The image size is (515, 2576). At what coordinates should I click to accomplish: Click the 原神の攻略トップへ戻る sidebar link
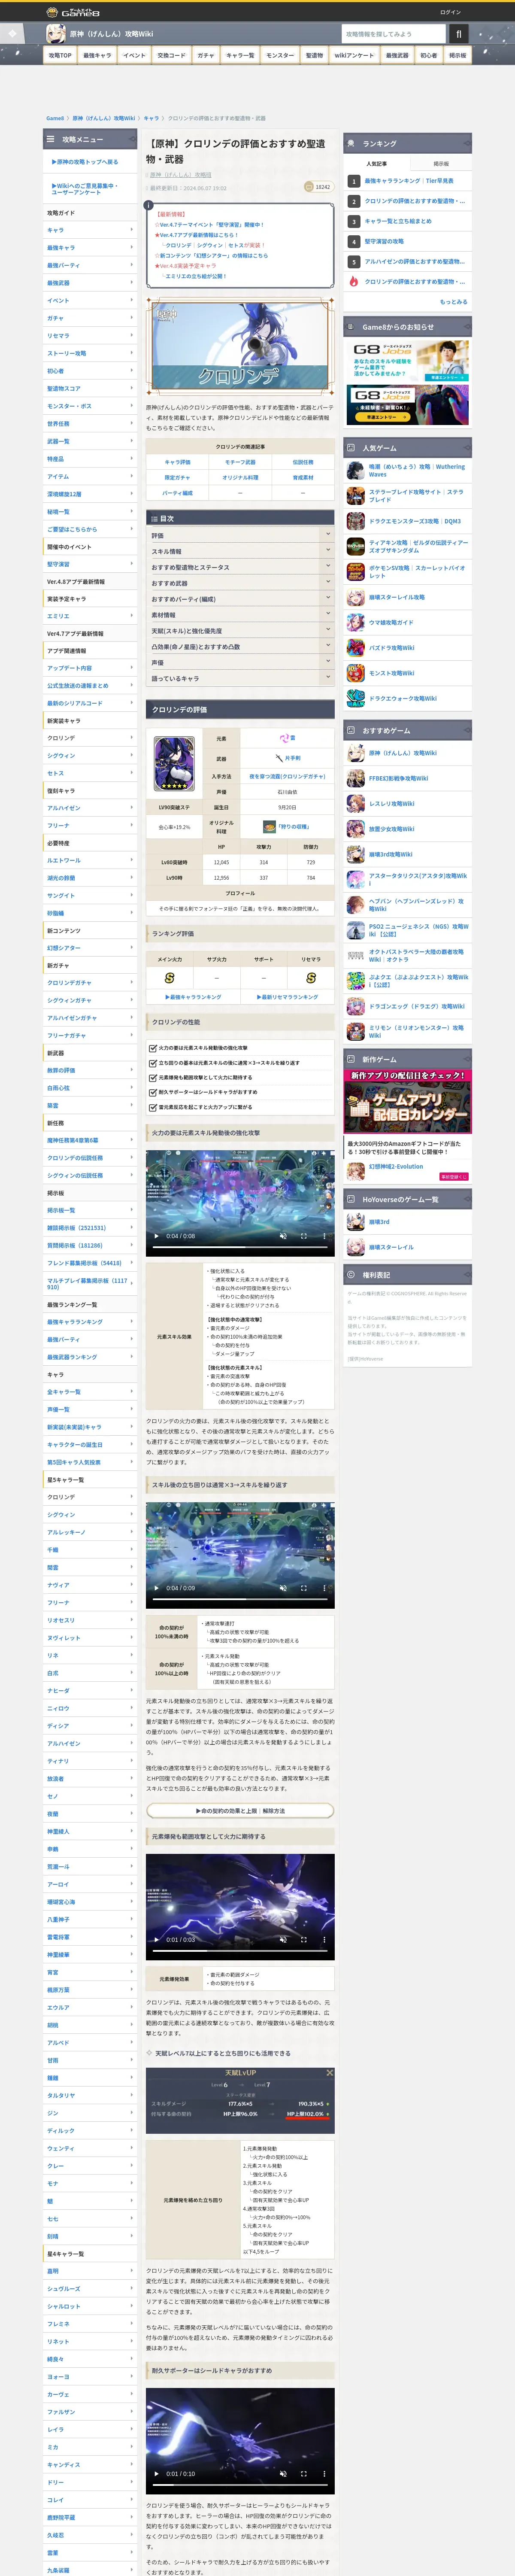click(85, 162)
